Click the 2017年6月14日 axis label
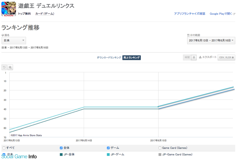237x160 pixels. point(84,140)
